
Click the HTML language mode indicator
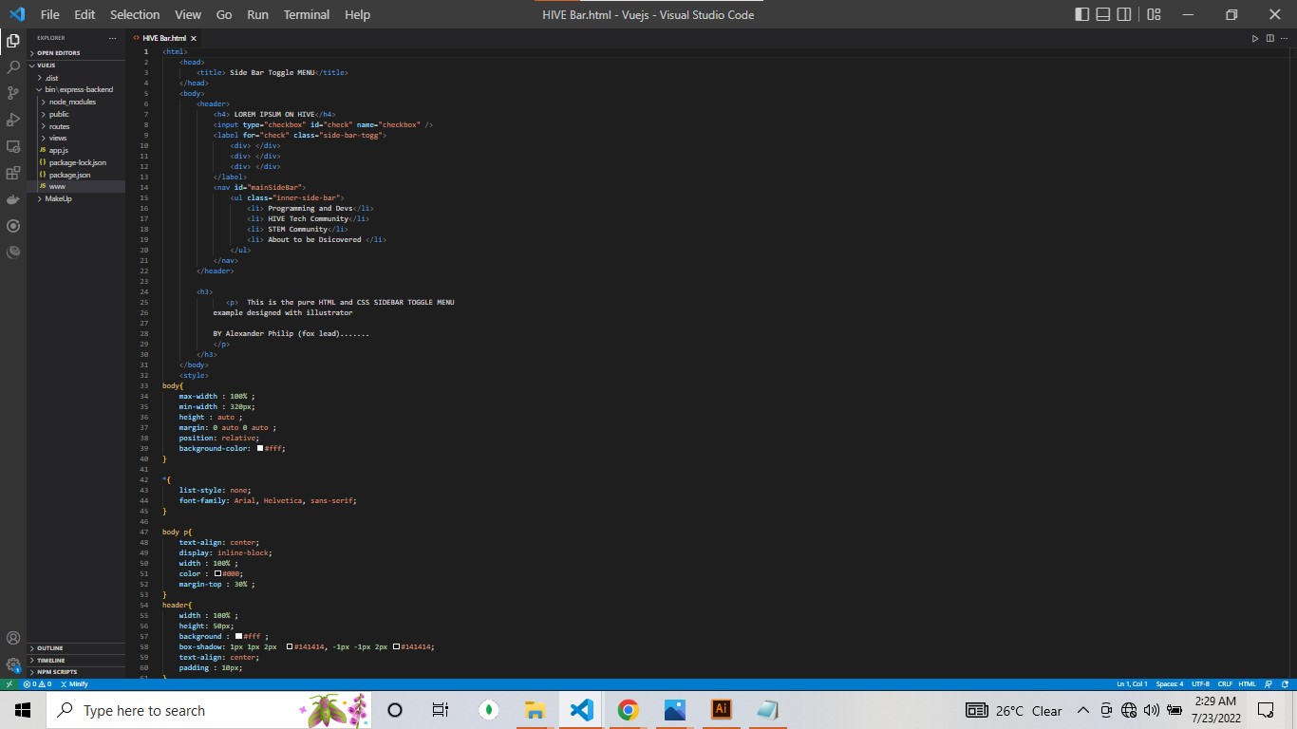pos(1247,683)
